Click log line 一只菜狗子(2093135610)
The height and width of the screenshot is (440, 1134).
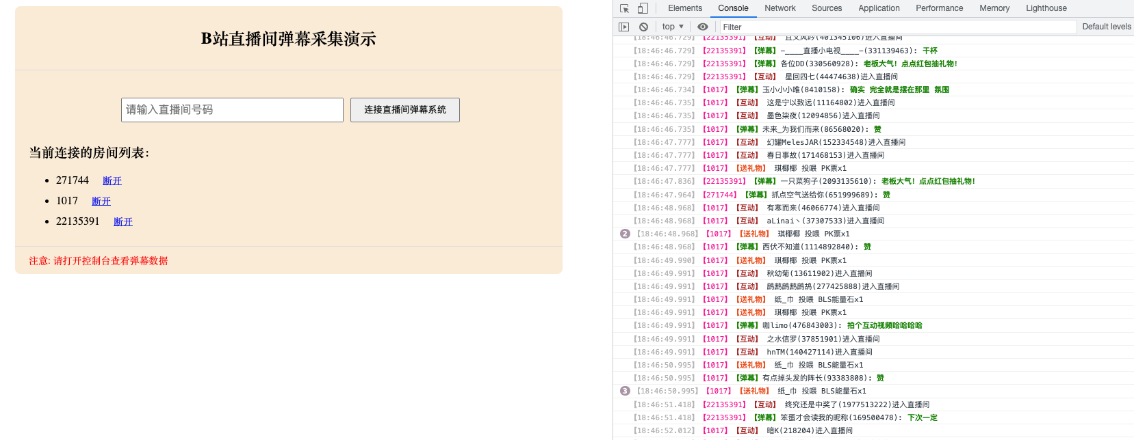[873, 181]
